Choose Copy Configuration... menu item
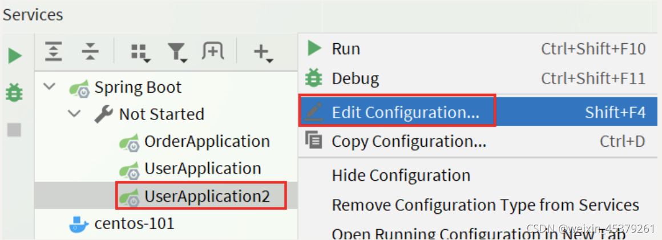 tap(478, 142)
